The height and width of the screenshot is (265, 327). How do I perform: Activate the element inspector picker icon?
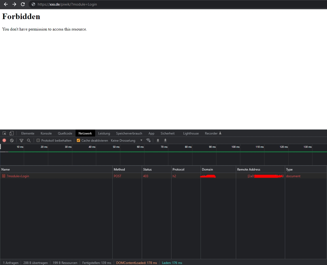(x=4, y=133)
